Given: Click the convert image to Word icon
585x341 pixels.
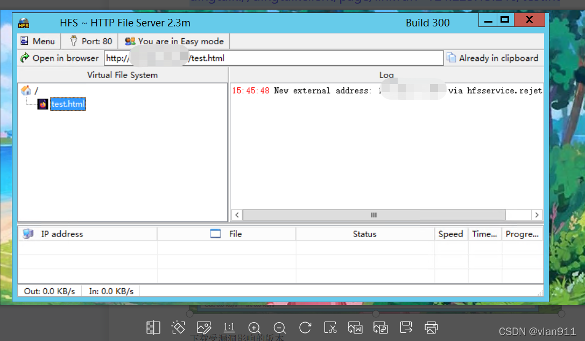Looking at the screenshot, I should (x=355, y=328).
